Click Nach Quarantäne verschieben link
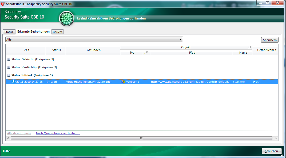Screen dimensions: 286x158 58,133
